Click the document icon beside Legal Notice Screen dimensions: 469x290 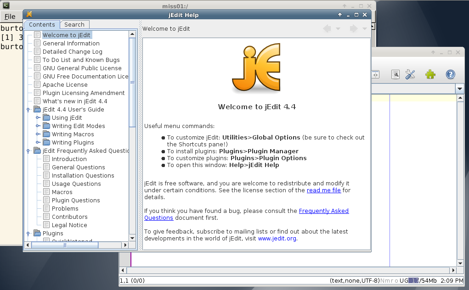coord(46,225)
